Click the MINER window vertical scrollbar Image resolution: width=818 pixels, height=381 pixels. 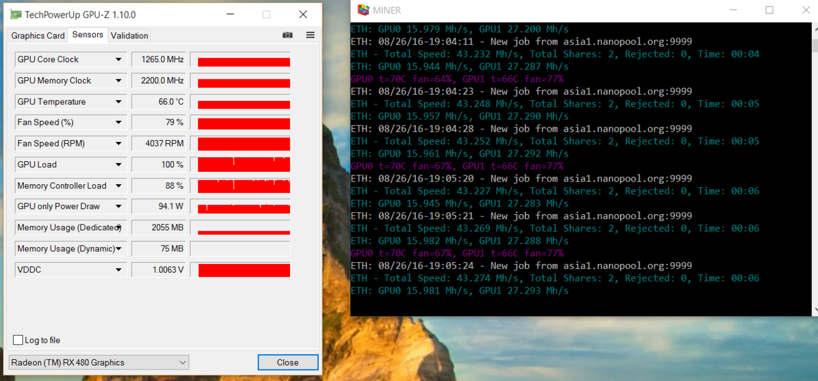(x=815, y=169)
